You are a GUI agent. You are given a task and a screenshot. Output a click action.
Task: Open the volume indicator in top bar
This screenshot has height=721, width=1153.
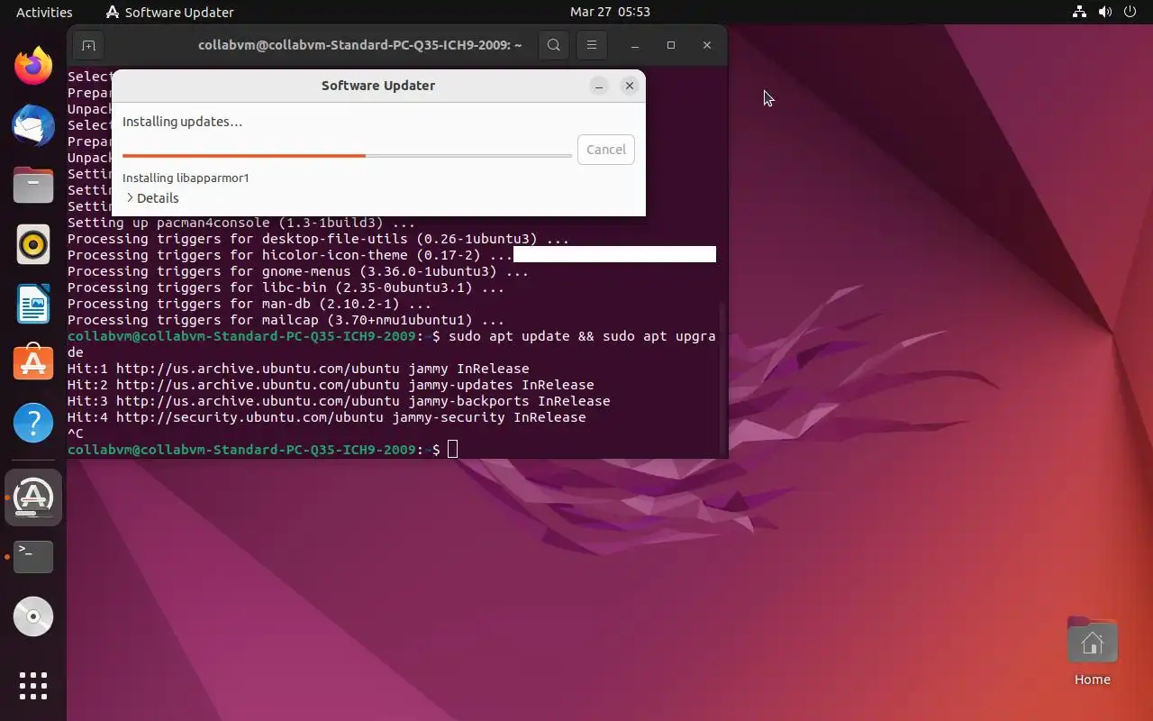1105,12
